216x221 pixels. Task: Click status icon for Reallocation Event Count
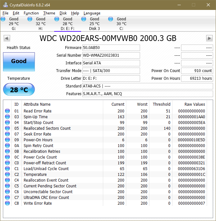pos(7,180)
